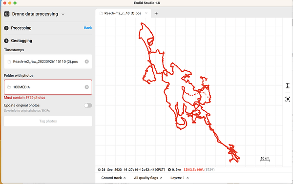Switch to the Reach-m2_r...10 (1).pos tab
Image resolution: width=293 pixels, height=184 pixels.
tap(123, 13)
